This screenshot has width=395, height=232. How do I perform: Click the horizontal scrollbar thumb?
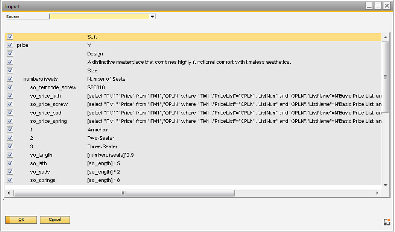click(x=124, y=193)
